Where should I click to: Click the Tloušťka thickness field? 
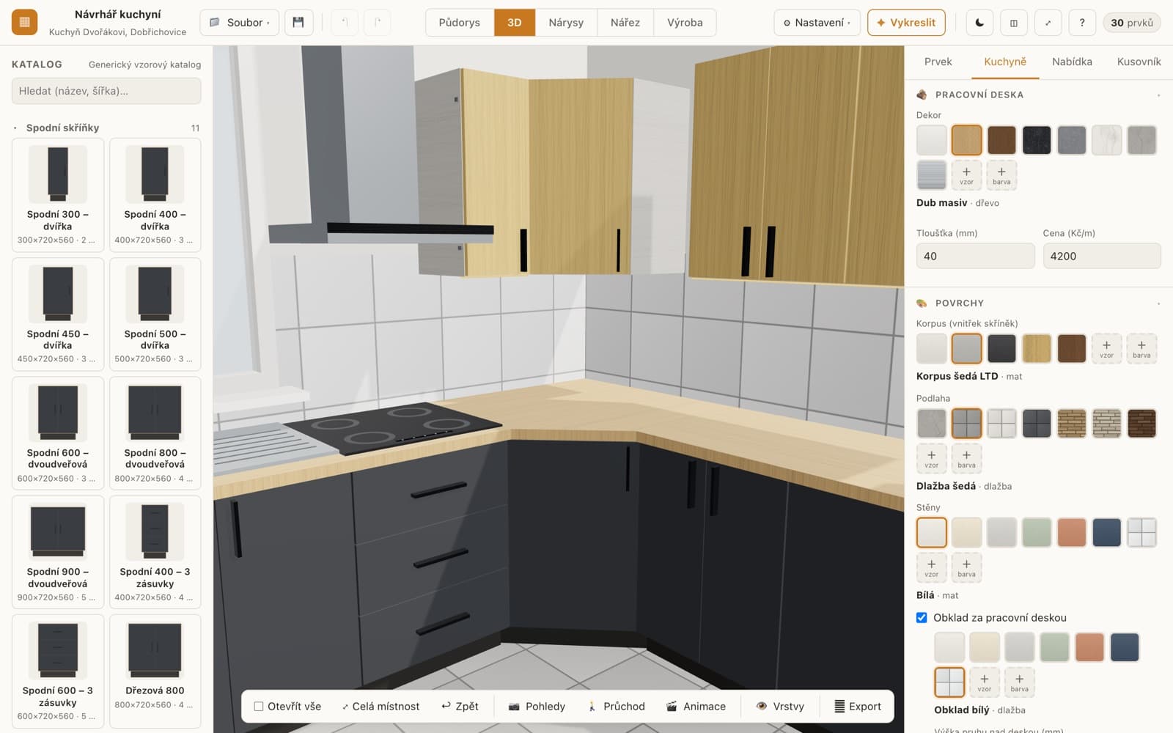(x=975, y=256)
